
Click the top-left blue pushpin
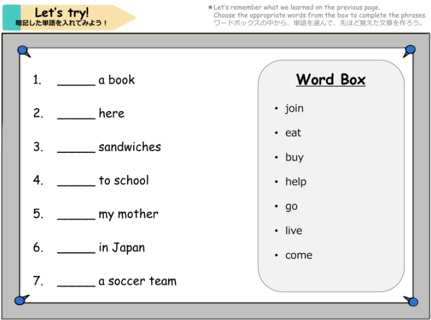point(23,51)
